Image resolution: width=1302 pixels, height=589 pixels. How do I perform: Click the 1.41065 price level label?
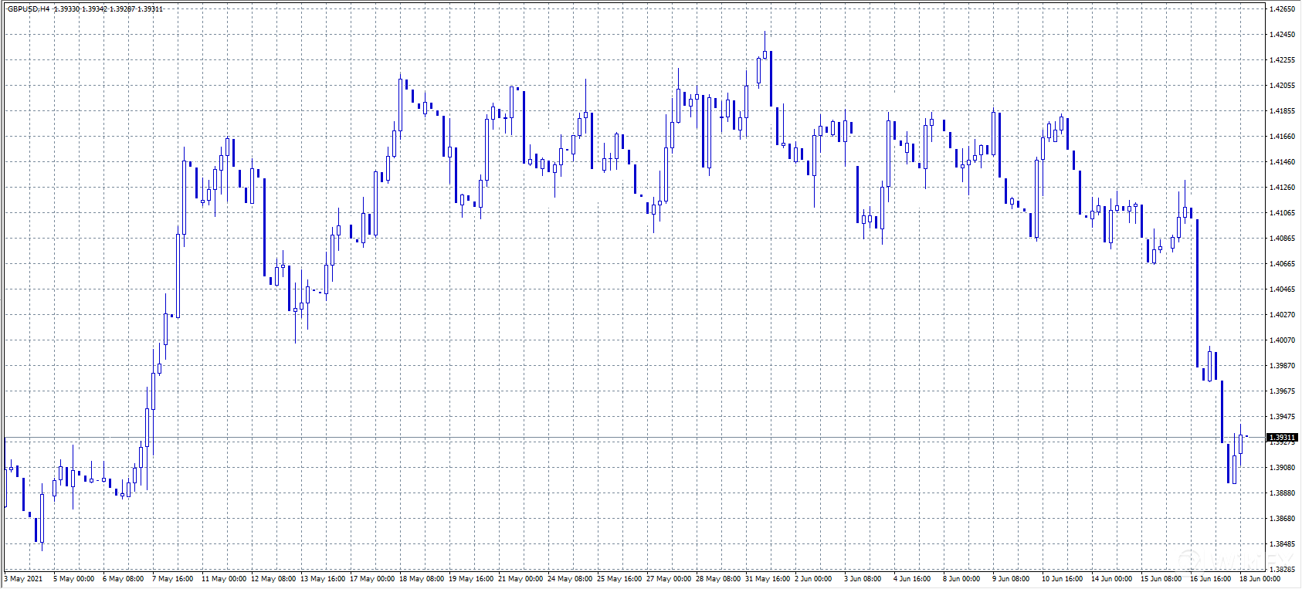[1282, 213]
